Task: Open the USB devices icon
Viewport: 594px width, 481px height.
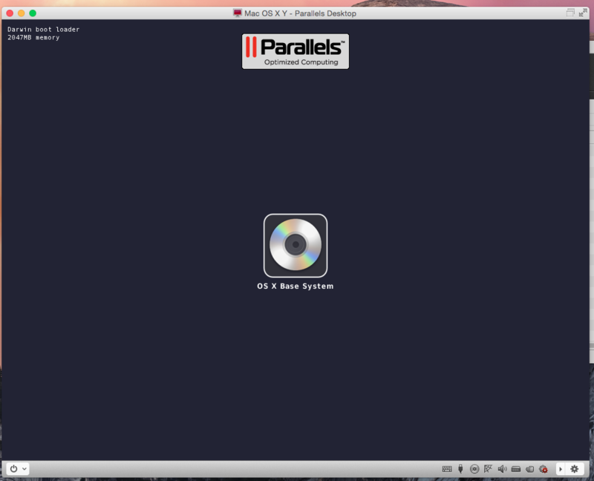Action: point(460,469)
